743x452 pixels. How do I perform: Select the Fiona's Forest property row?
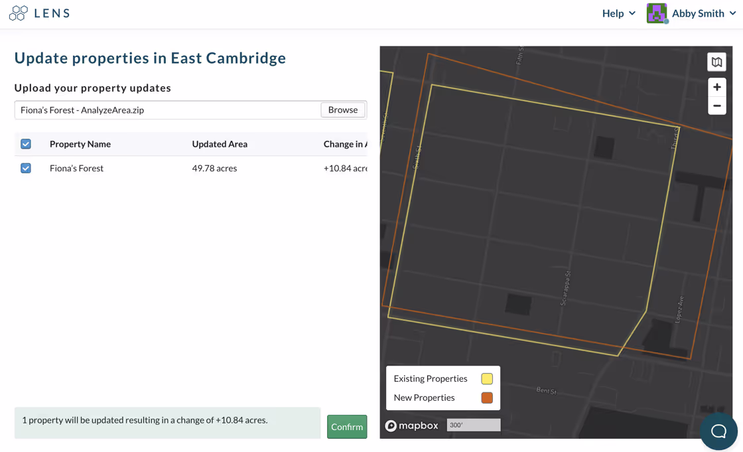191,168
